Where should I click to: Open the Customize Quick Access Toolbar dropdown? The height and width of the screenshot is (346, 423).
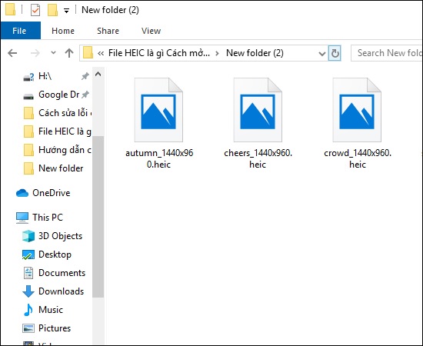pyautogui.click(x=66, y=11)
